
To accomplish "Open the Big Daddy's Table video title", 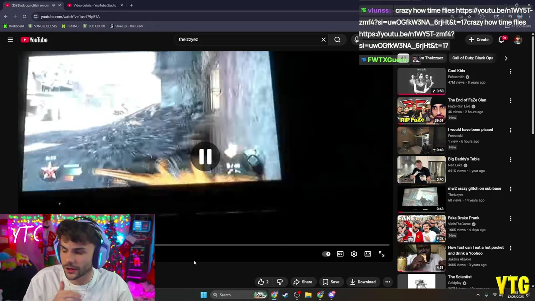I will [x=464, y=159].
